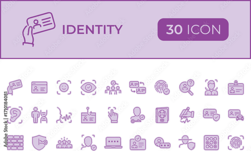Select the eye scan with checkmark icon
Viewport: 251px width, 151px height.
(89, 87)
